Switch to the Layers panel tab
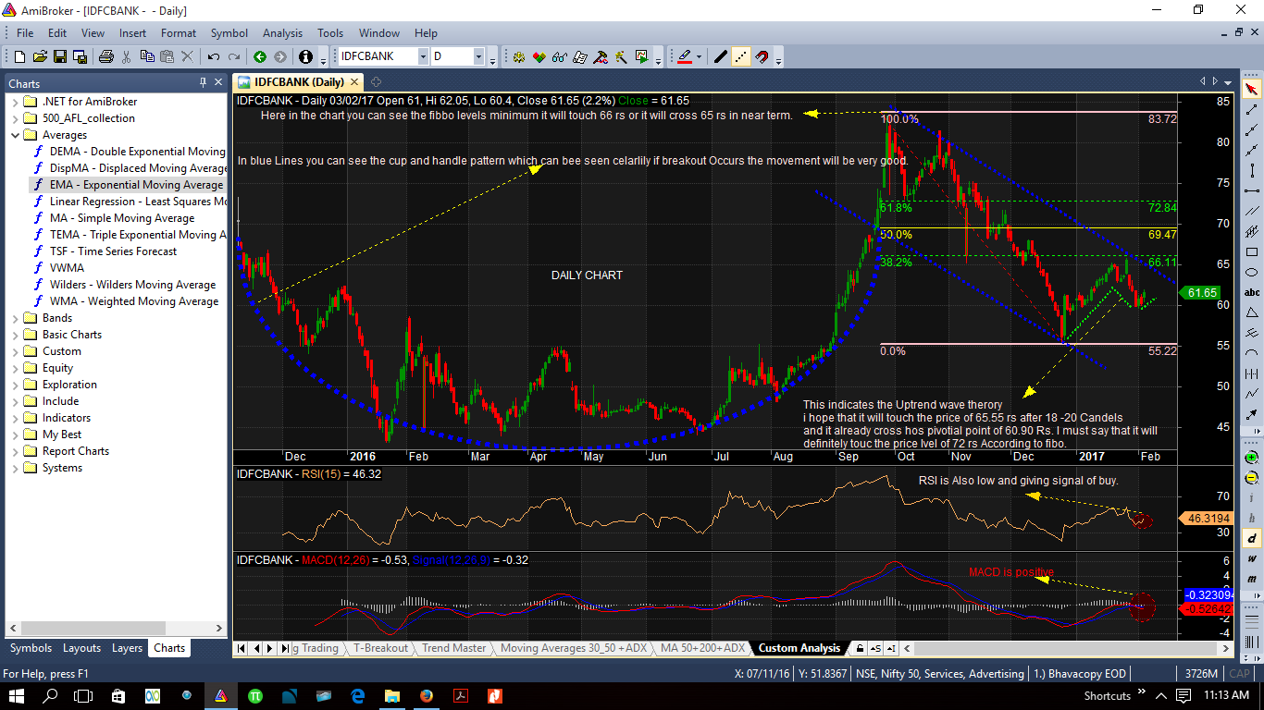The width and height of the screenshot is (1264, 710). [127, 648]
